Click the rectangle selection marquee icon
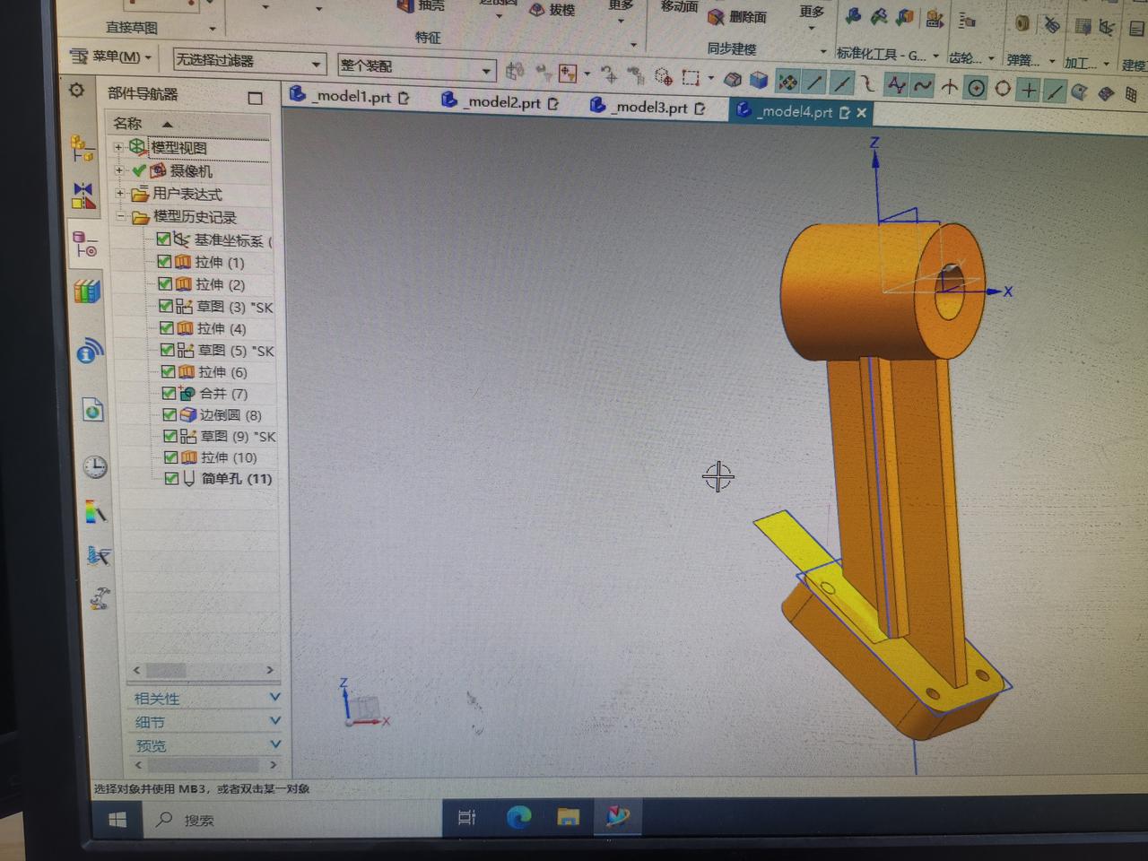 tap(691, 78)
